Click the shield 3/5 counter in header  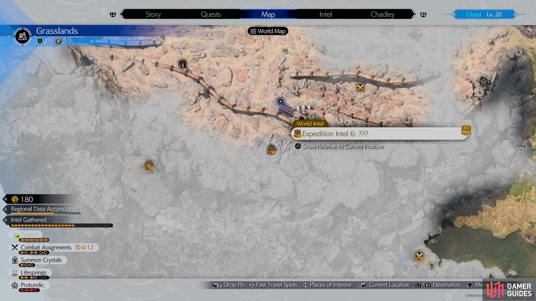45,41
